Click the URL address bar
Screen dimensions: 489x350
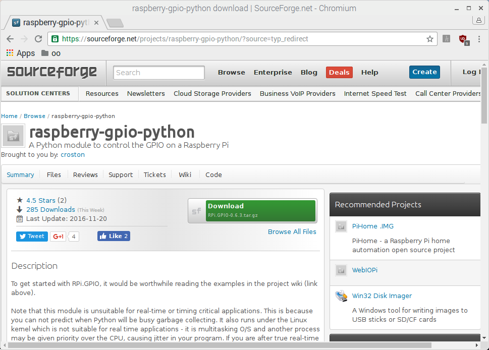pyautogui.click(x=242, y=39)
